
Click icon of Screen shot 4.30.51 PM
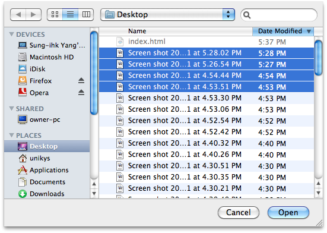120,166
